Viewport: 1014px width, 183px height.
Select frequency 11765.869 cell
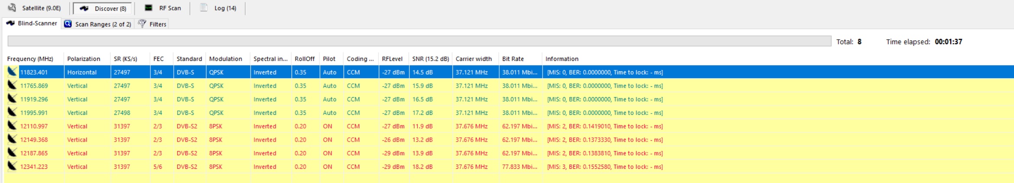[34, 86]
